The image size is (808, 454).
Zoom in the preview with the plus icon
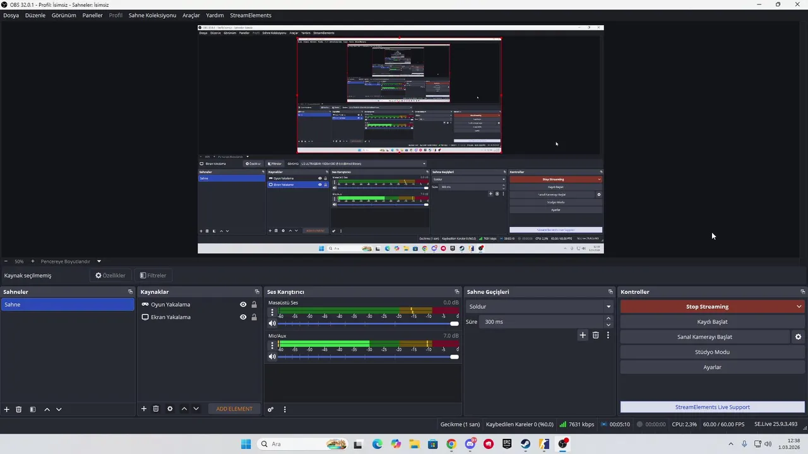(33, 261)
